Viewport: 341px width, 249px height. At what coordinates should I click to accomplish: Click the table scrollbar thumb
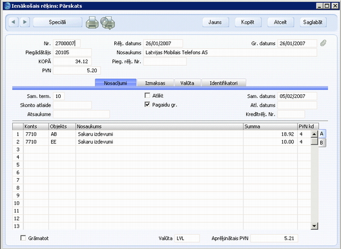click(315, 142)
